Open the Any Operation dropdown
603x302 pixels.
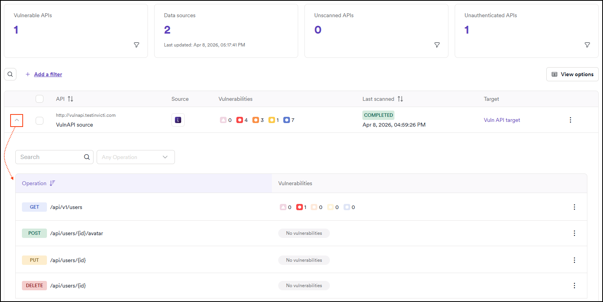click(135, 157)
